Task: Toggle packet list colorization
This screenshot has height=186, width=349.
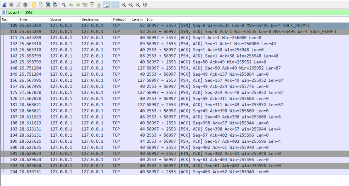Action: [x=115, y=5]
